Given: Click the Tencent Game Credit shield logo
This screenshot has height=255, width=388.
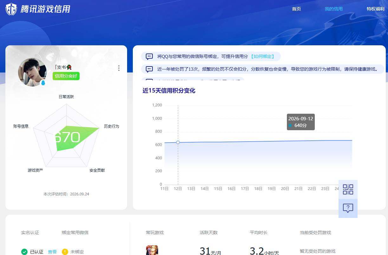Looking at the screenshot, I should click(11, 9).
